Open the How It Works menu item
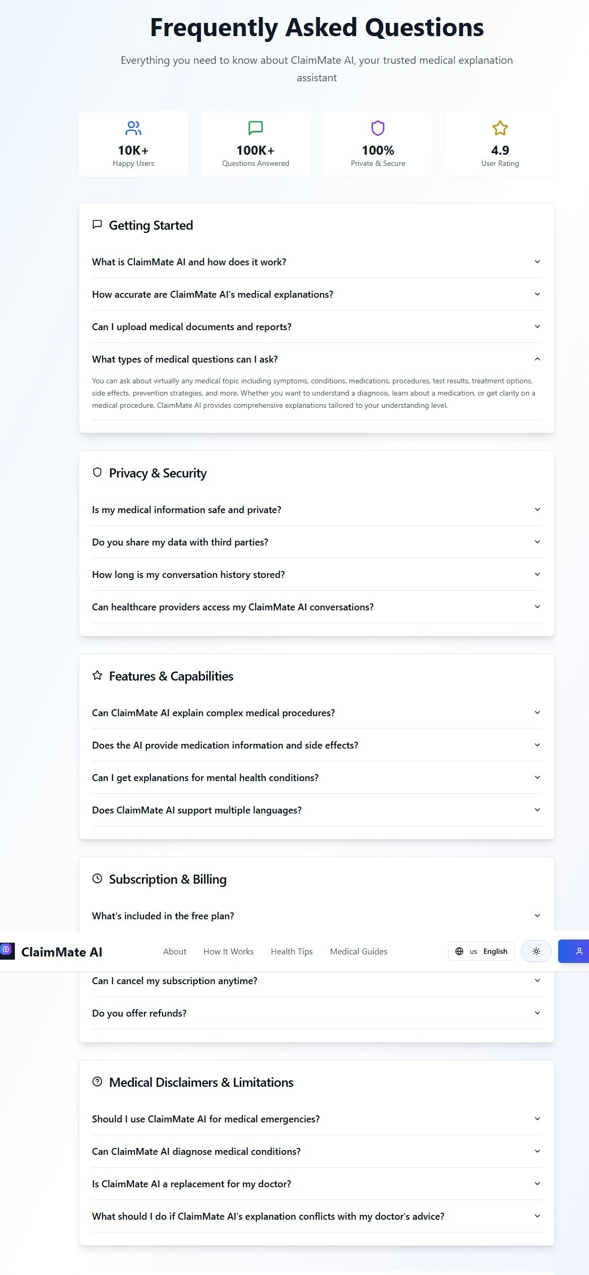 click(x=229, y=951)
